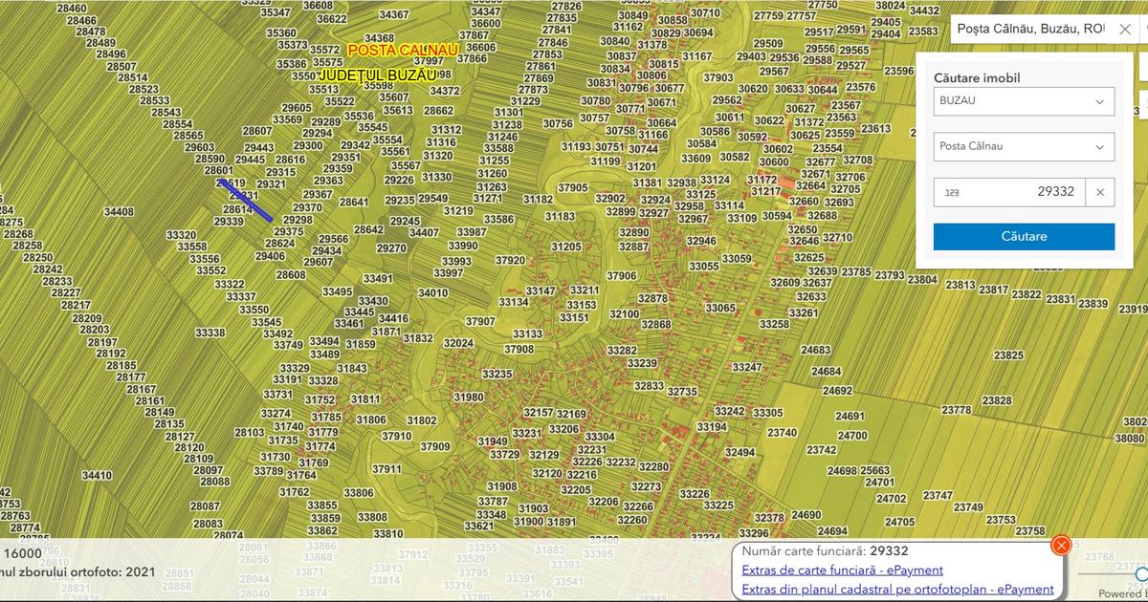Click the POSTA CALNAU locality label

[403, 50]
